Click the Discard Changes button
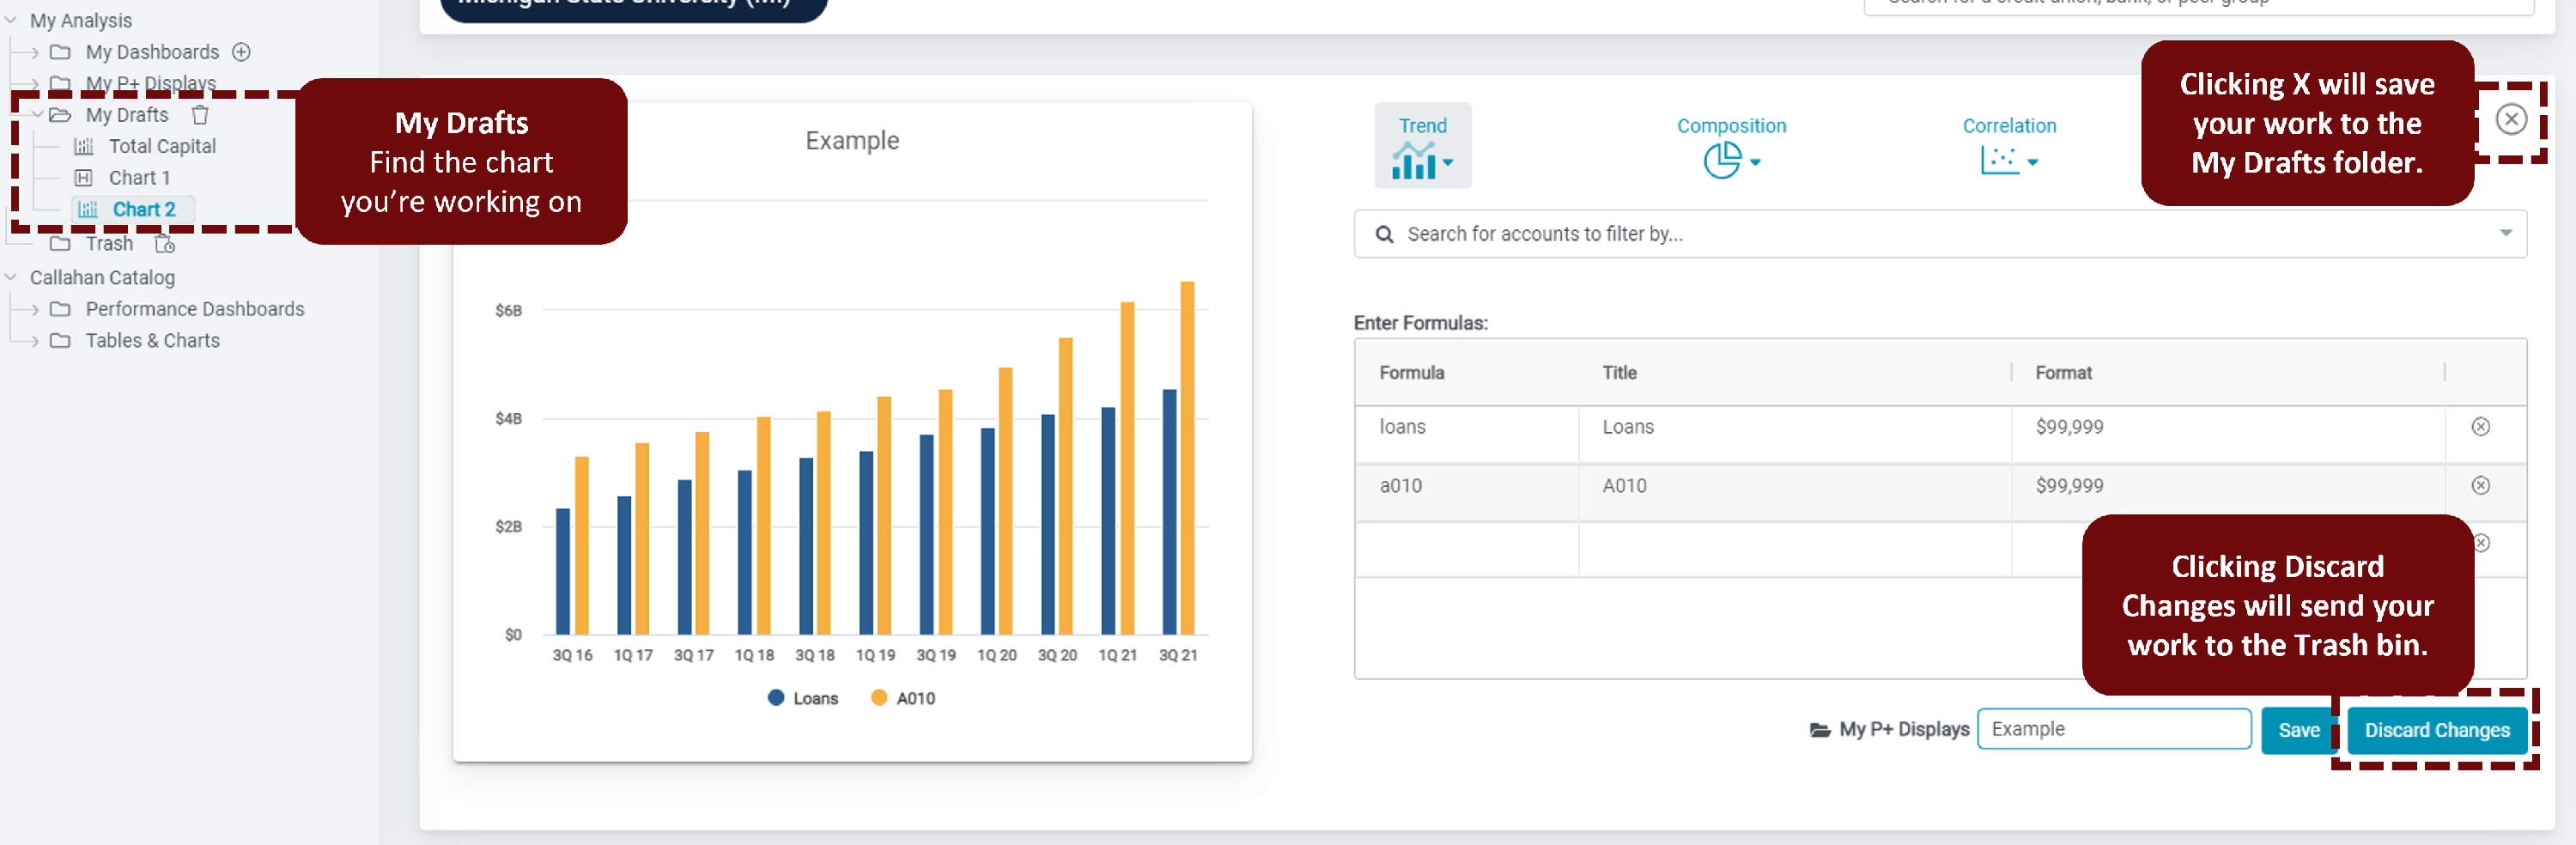 click(2437, 730)
